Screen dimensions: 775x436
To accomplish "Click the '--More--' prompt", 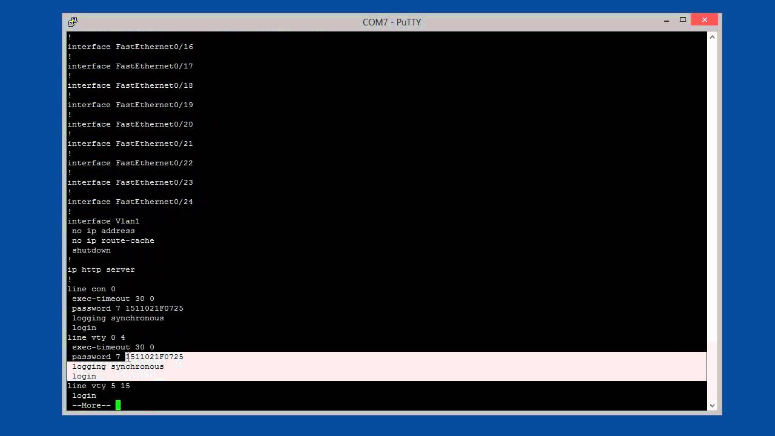I will click(x=91, y=405).
